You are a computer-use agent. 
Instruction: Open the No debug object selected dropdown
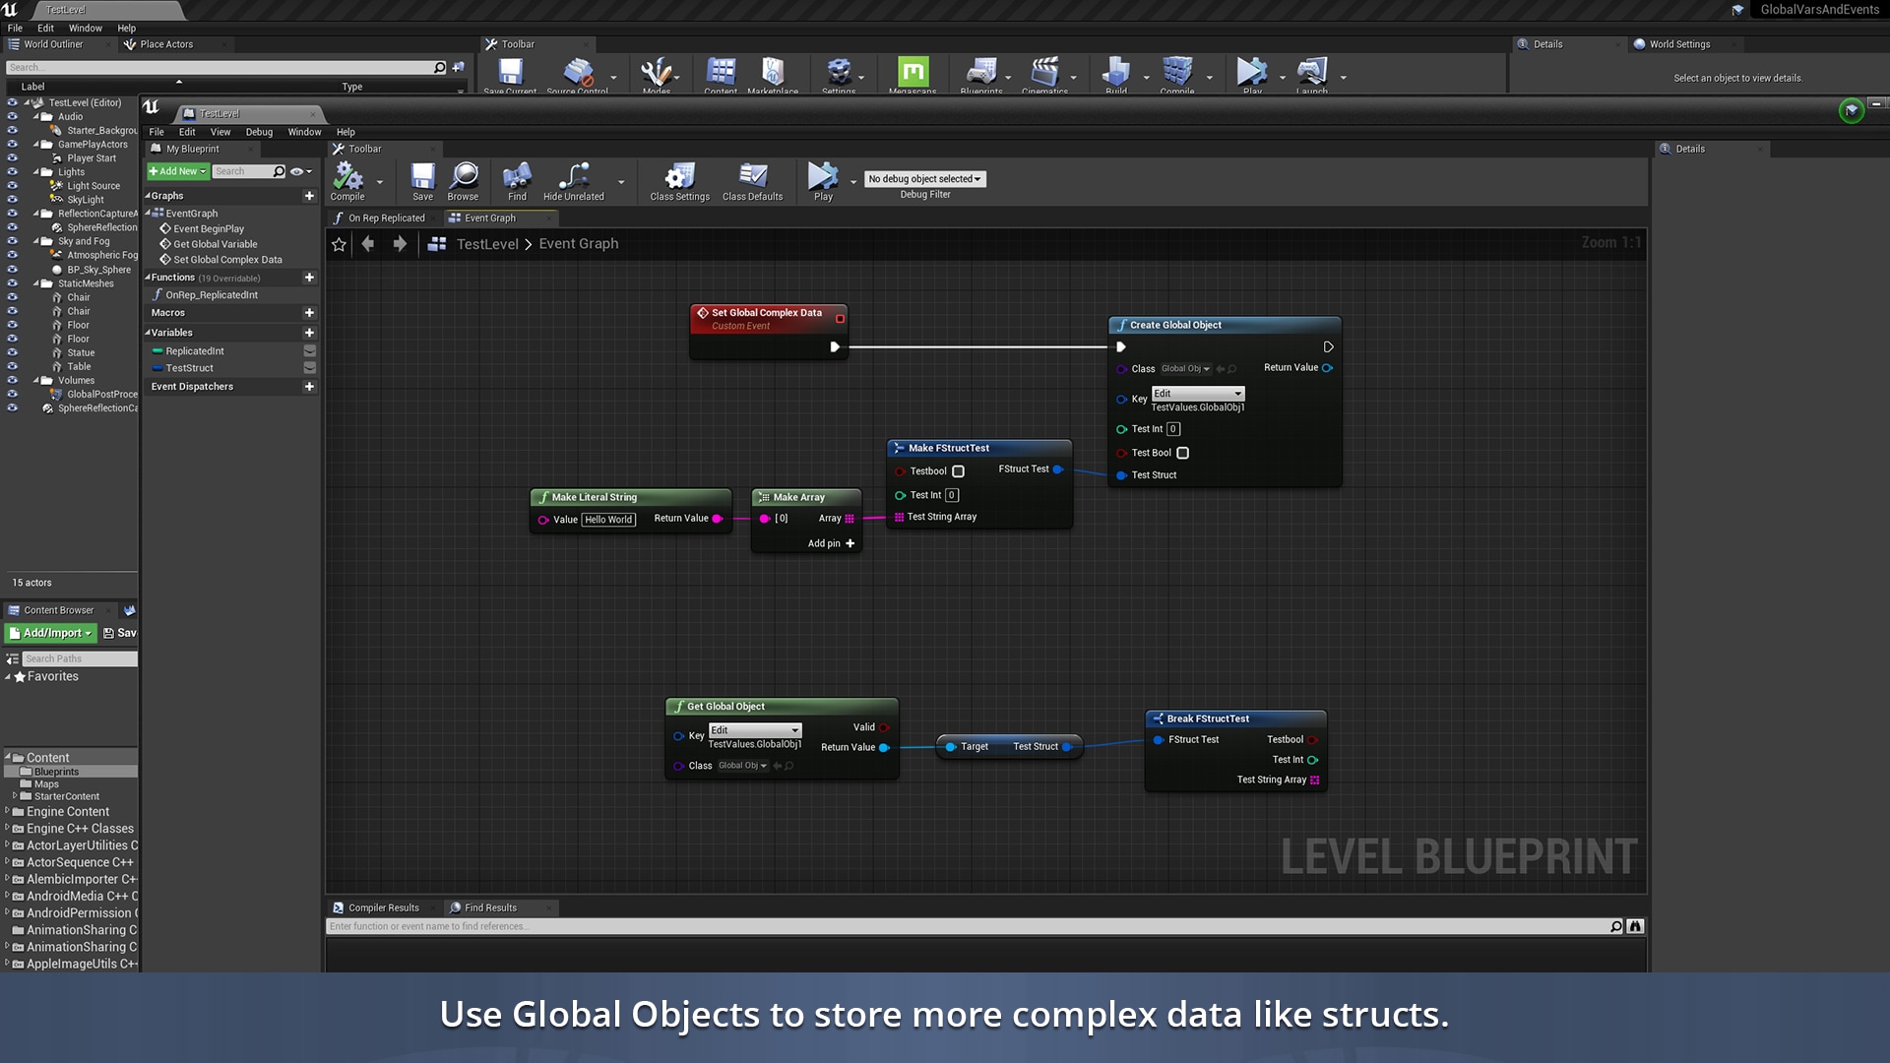coord(923,178)
